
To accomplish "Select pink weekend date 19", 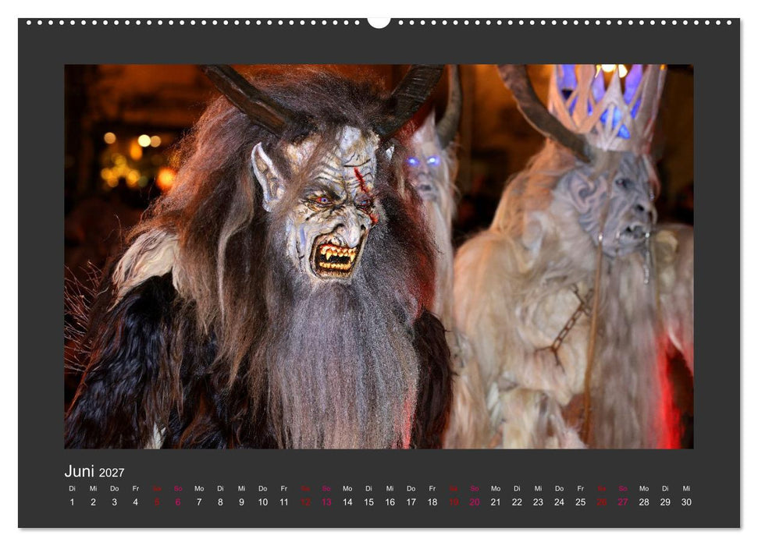I will 454,502.
